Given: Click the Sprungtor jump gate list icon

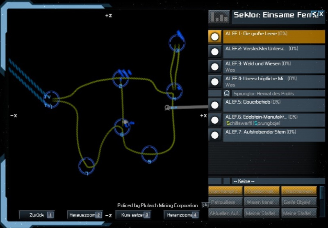Looking at the screenshot, I should click(x=227, y=93).
